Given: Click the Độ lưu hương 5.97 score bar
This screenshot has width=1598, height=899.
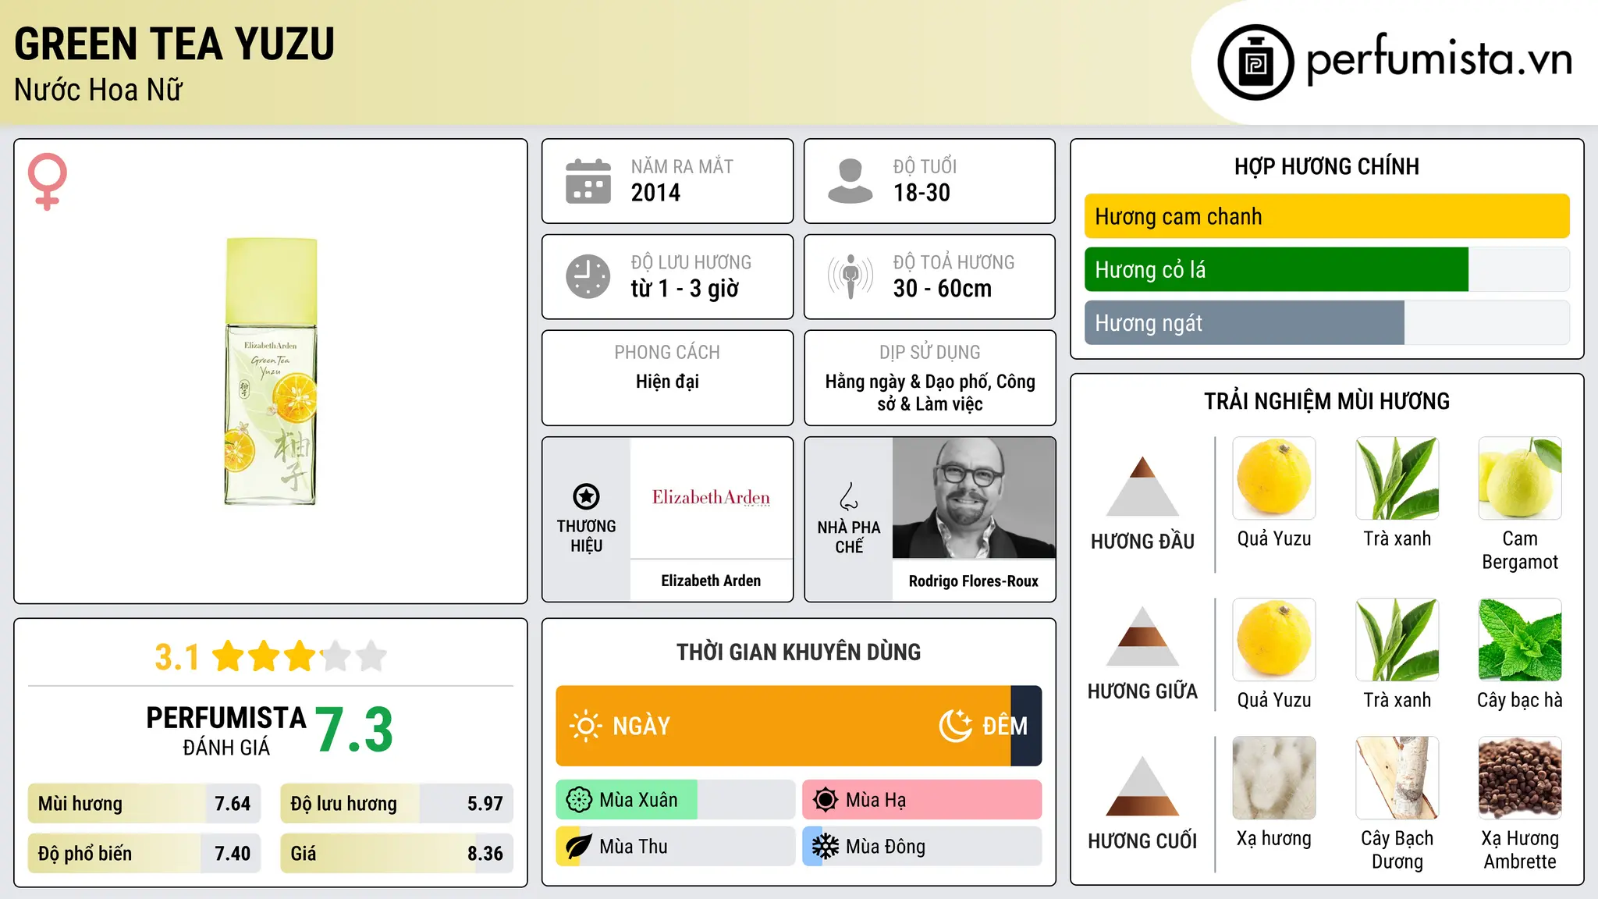Looking at the screenshot, I should [x=396, y=804].
